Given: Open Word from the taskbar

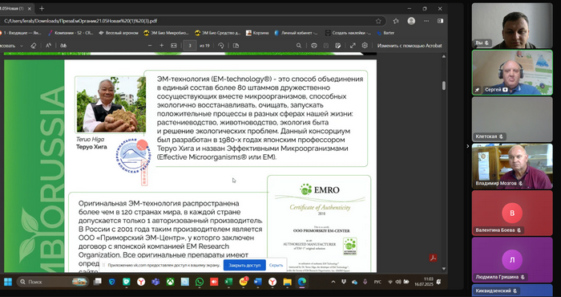Looking at the screenshot, I should tap(258, 282).
